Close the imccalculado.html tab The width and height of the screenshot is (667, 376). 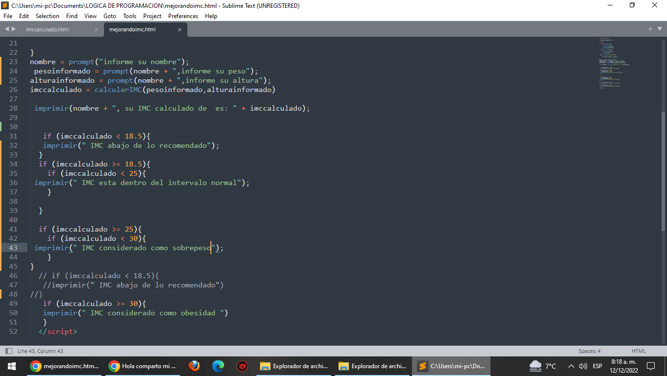tap(96, 29)
